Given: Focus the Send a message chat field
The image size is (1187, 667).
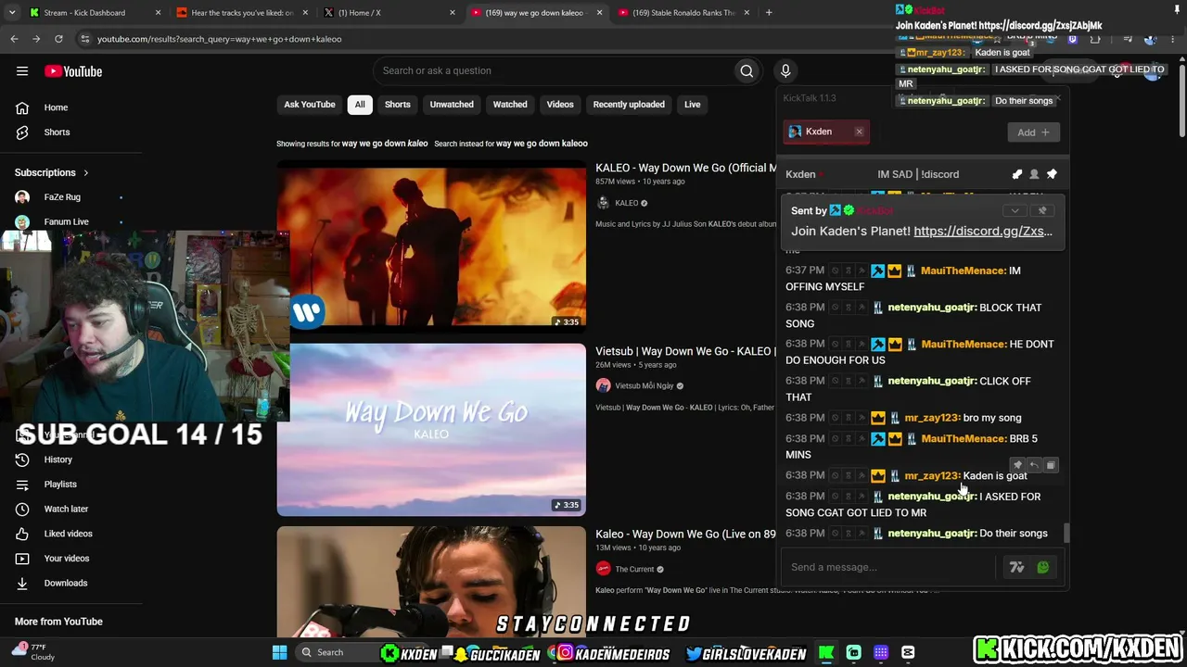Looking at the screenshot, I should 890,567.
